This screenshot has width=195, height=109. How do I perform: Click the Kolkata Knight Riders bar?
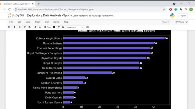tap(114, 38)
